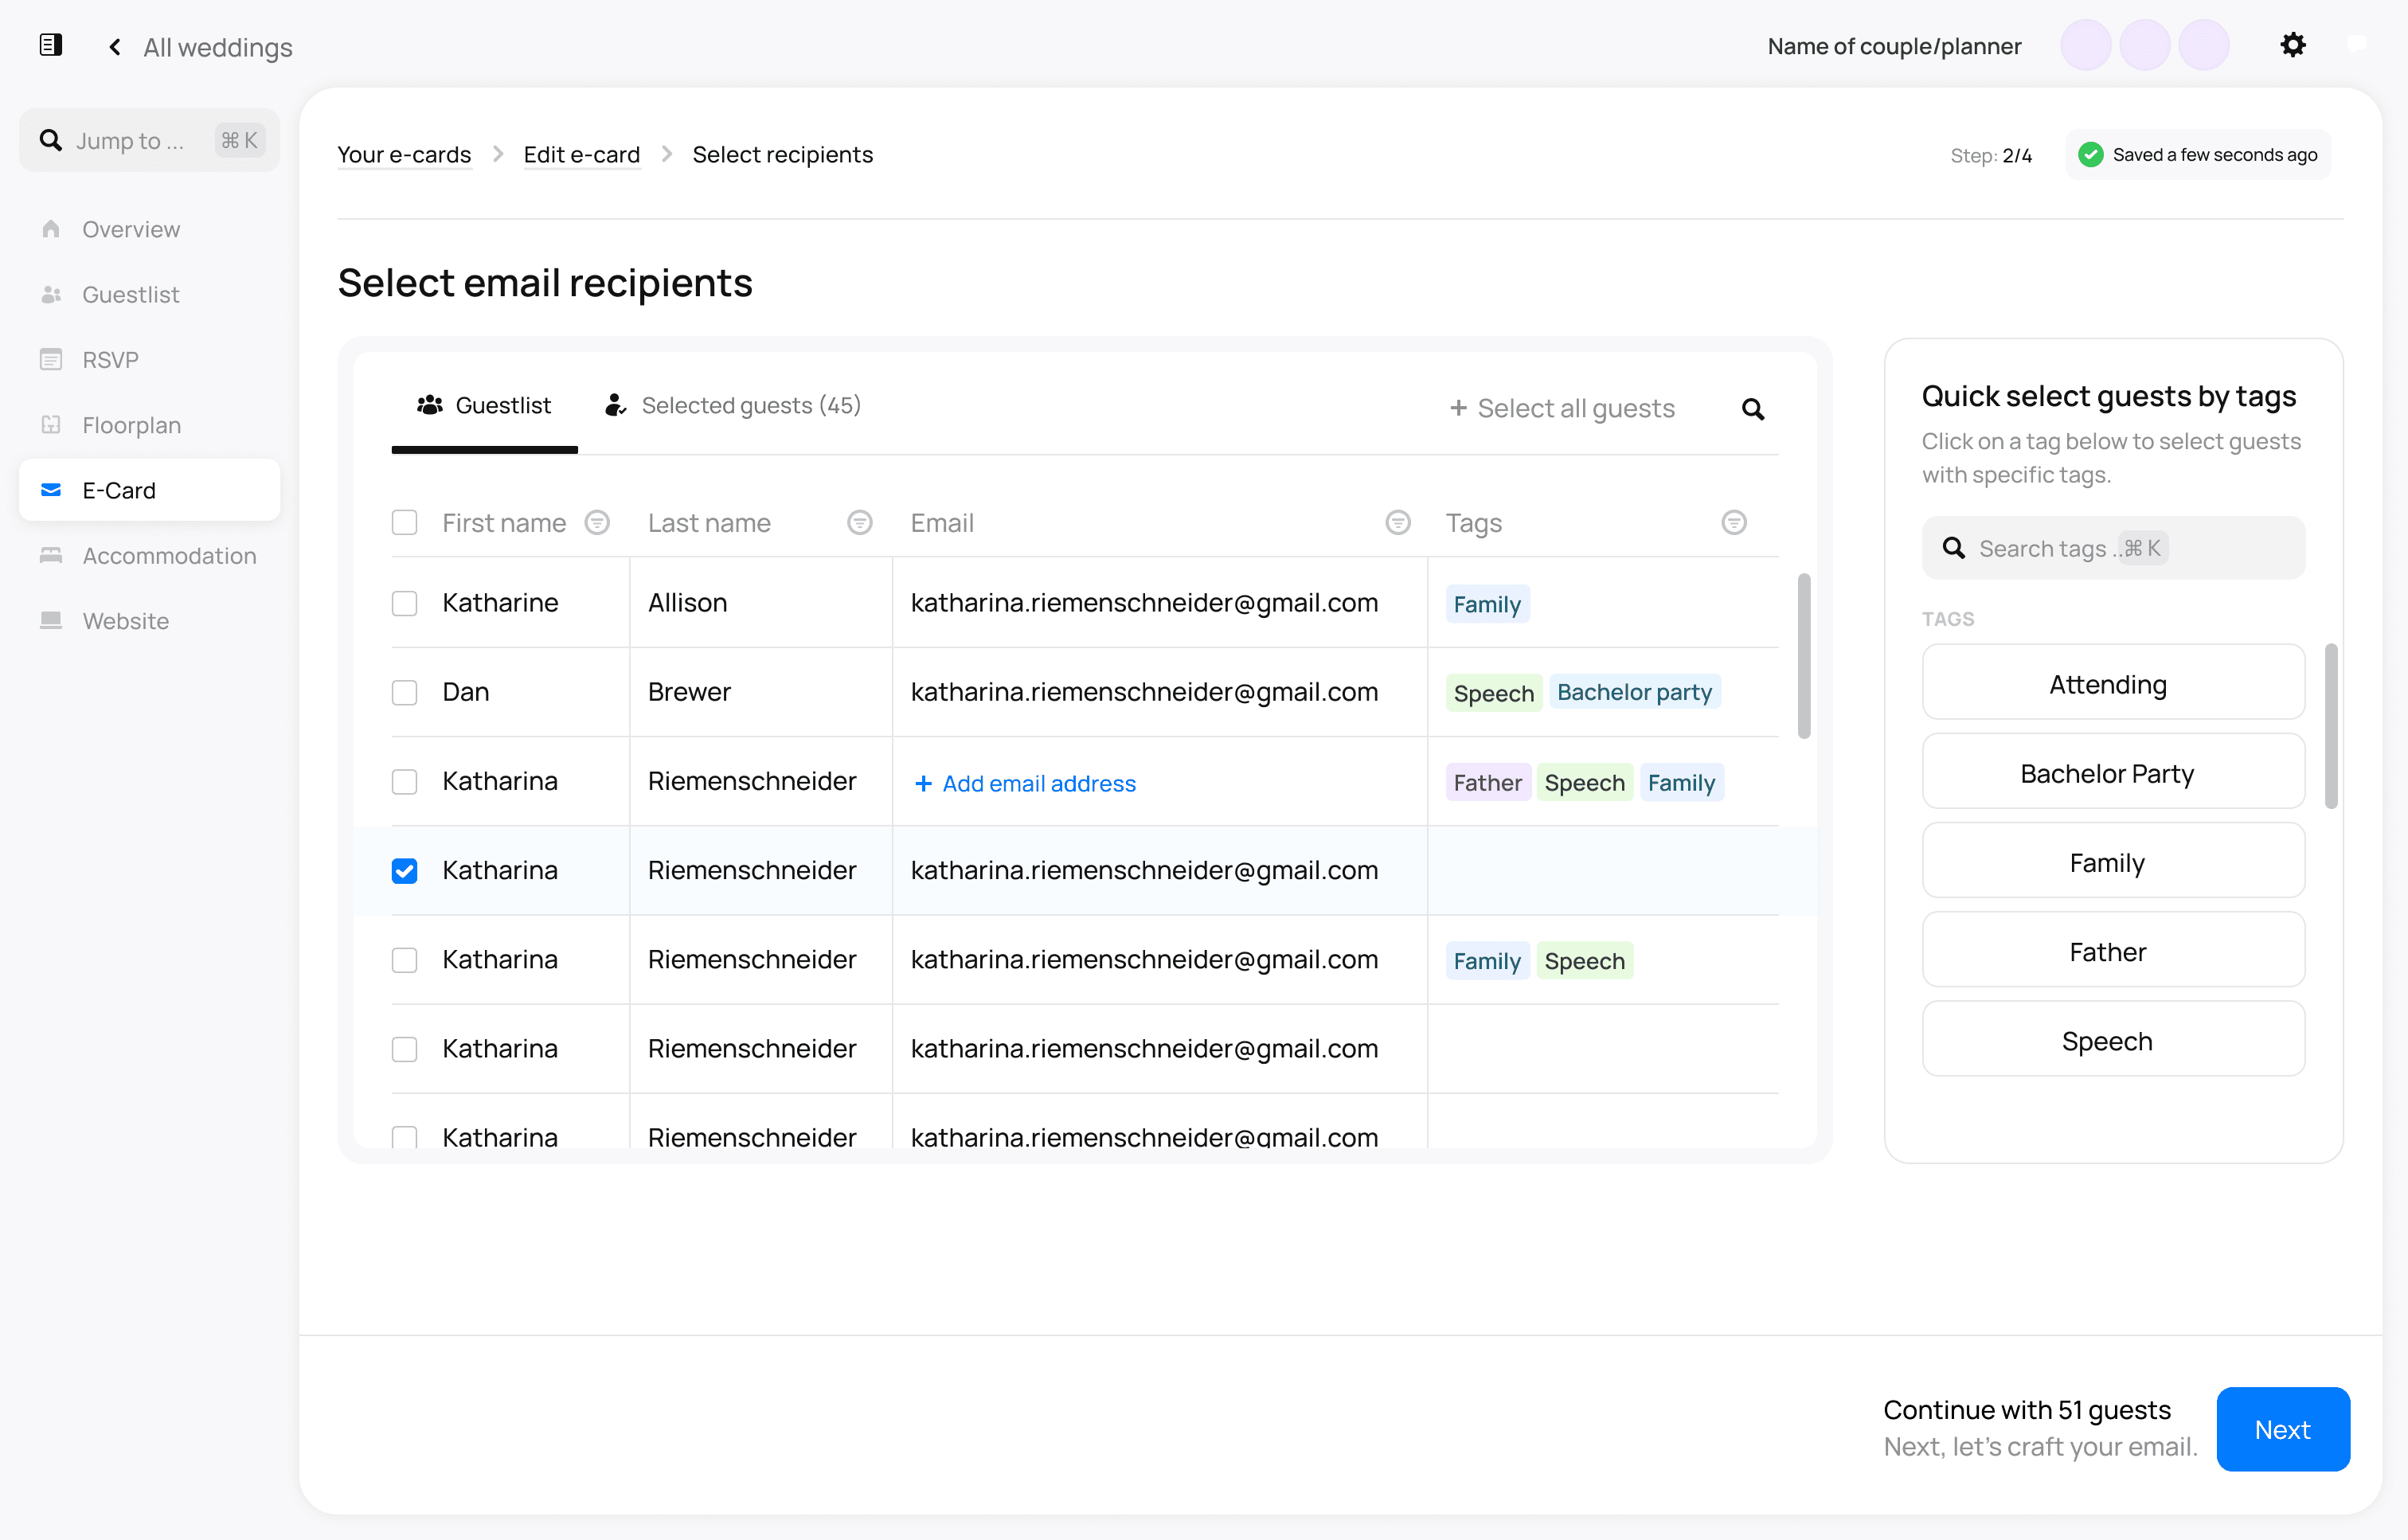This screenshot has height=1540, width=2408.
Task: Open Website in the sidebar
Action: [149, 620]
